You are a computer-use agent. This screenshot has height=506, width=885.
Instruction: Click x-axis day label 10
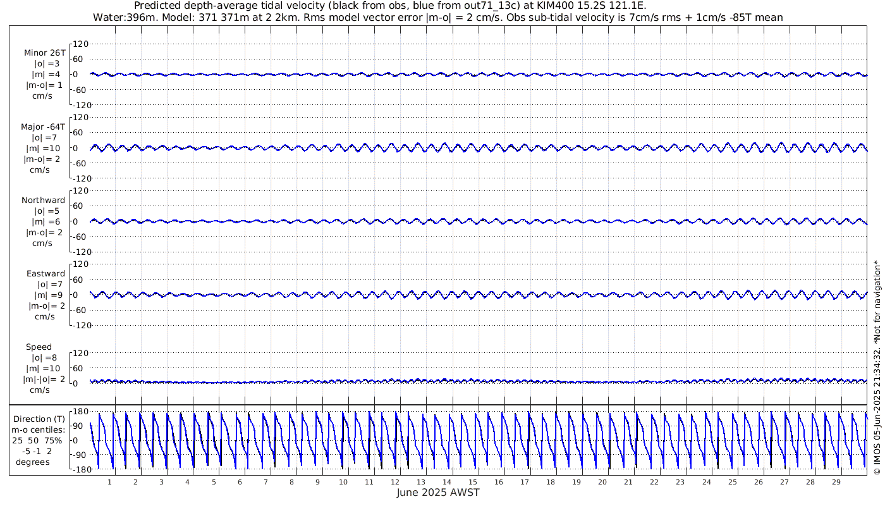(x=343, y=482)
